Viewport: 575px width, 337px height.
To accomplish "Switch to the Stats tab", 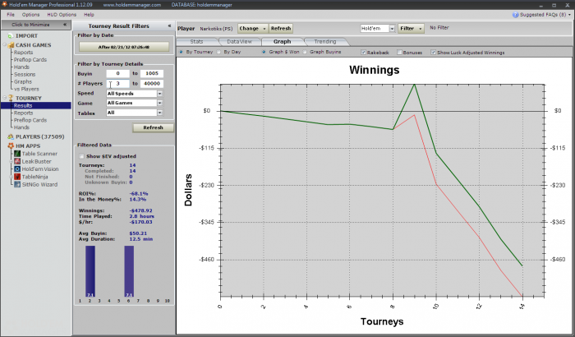I will pos(196,41).
